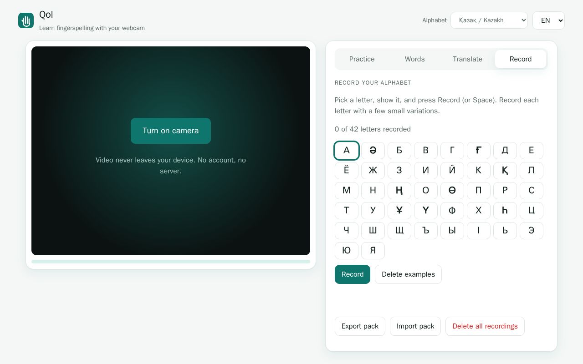Click Delete all recordings
This screenshot has width=583, height=364.
pyautogui.click(x=485, y=326)
